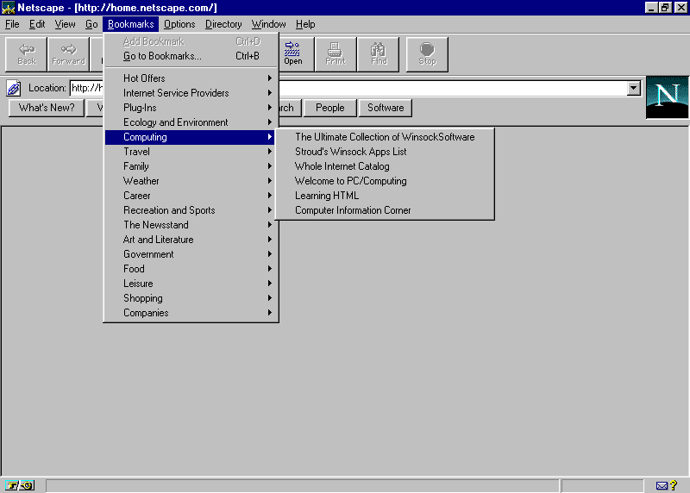Click the Open location toolbar icon
This screenshot has height=493, width=690.
(292, 54)
